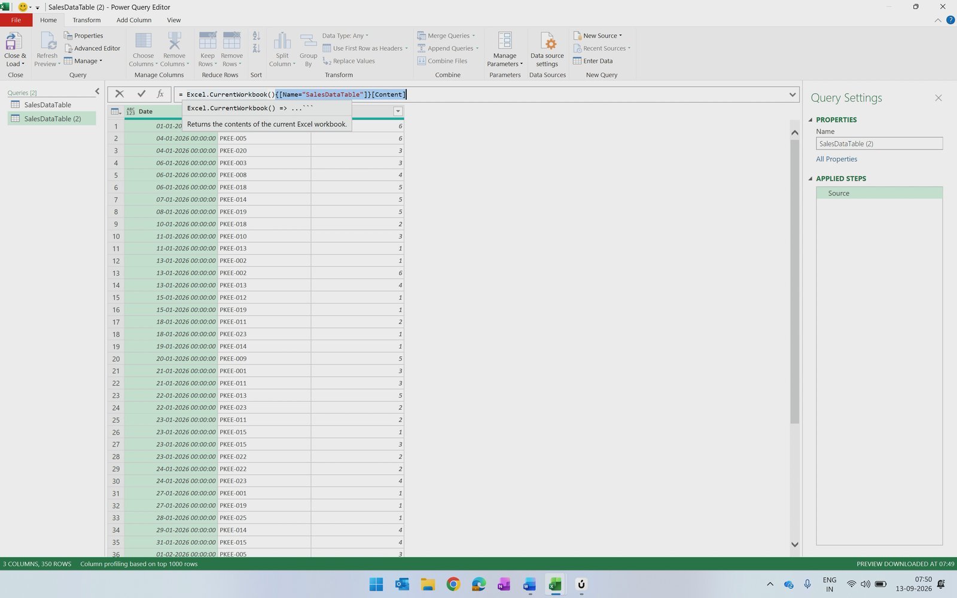Click New Source

598,36
